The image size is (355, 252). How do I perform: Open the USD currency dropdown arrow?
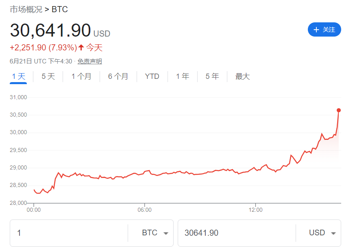(333, 233)
